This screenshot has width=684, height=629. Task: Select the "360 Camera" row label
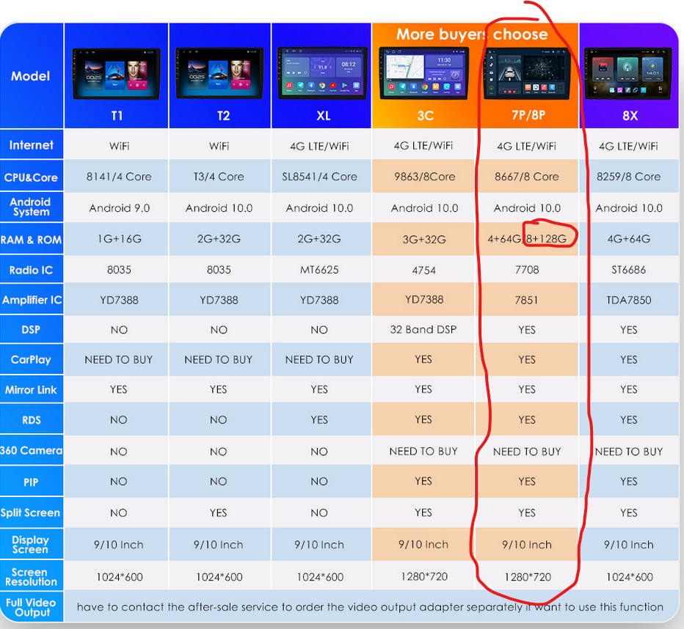[32, 450]
